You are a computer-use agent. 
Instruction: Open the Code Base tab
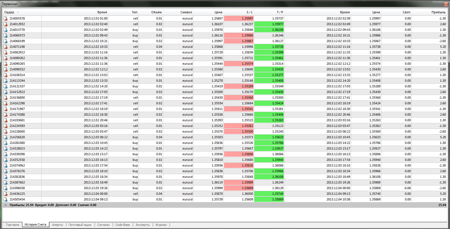[123, 225]
